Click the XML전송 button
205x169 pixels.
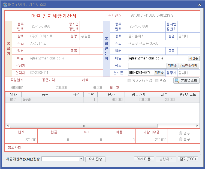(95, 159)
